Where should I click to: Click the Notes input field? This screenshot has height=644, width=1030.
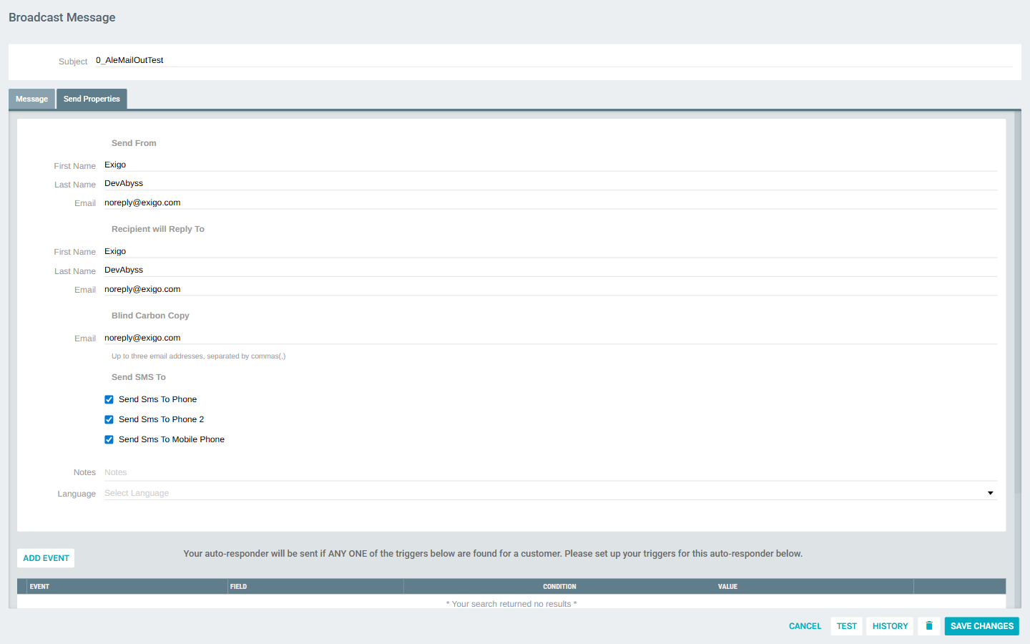click(550, 472)
